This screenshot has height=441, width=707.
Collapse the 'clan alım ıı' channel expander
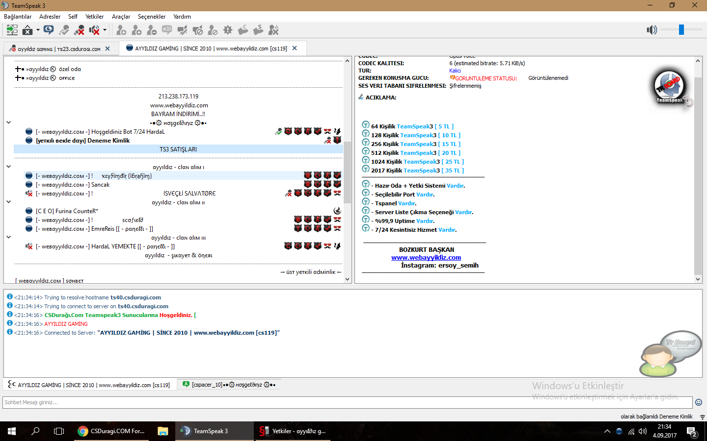8,202
